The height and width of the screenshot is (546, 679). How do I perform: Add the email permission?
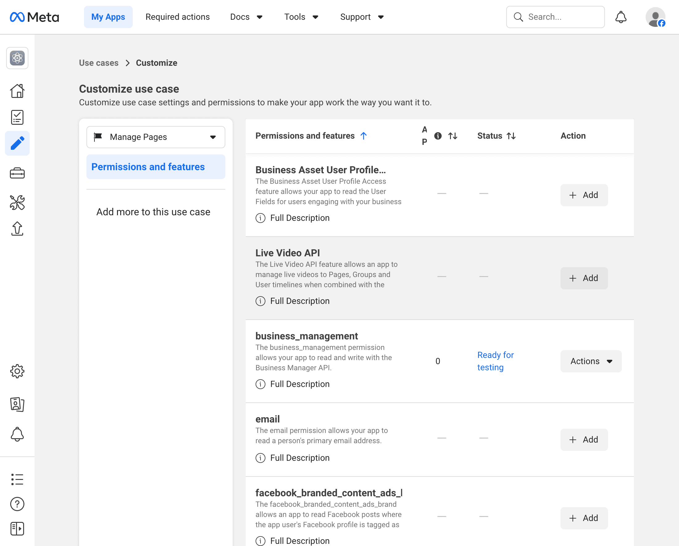tap(584, 439)
